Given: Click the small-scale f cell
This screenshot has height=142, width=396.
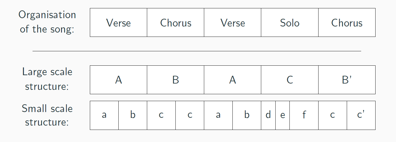Looking at the screenshot, I should [x=304, y=115].
